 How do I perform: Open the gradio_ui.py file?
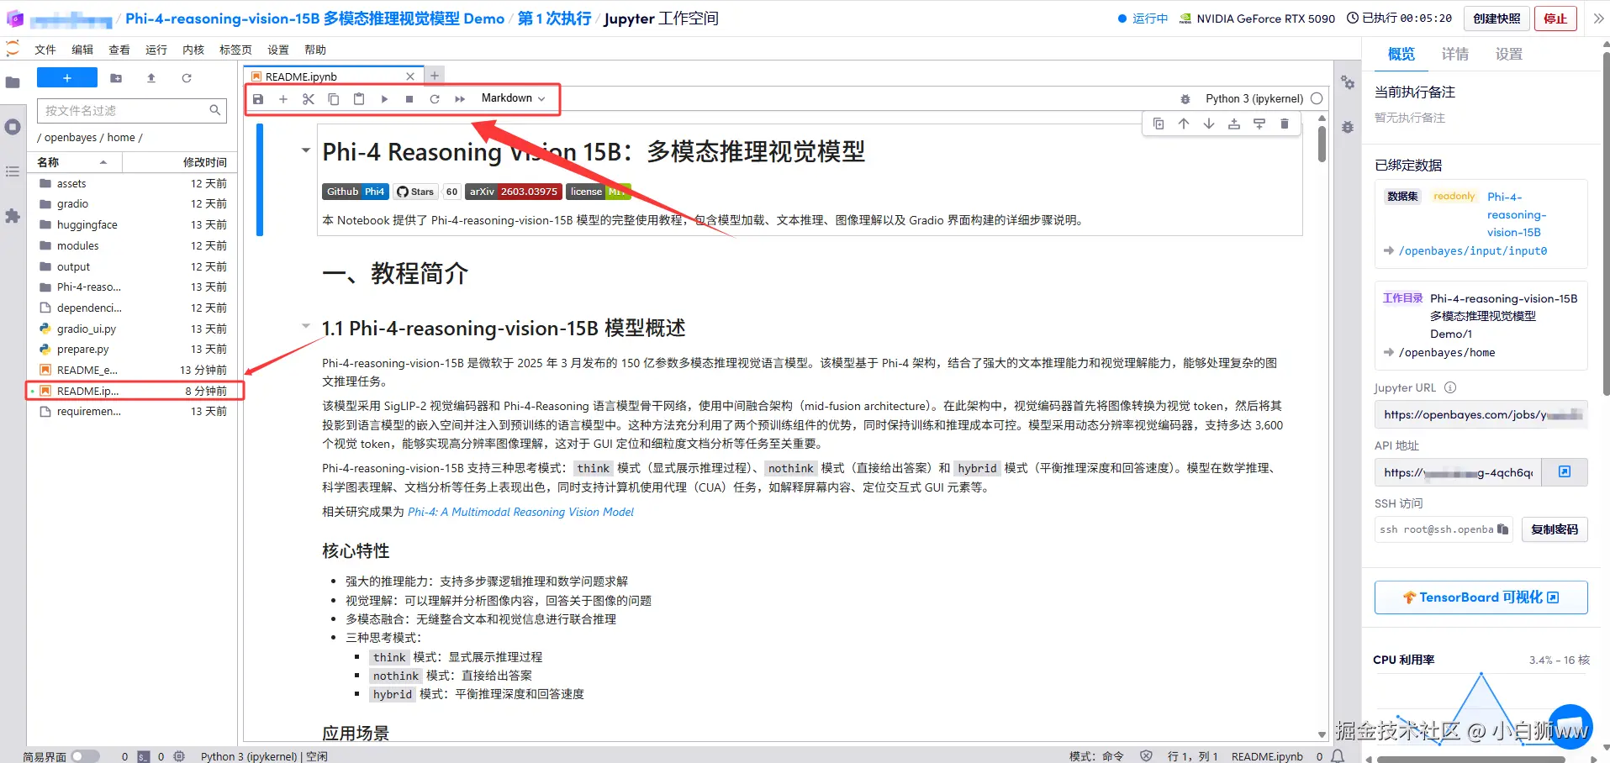pyautogui.click(x=132, y=329)
